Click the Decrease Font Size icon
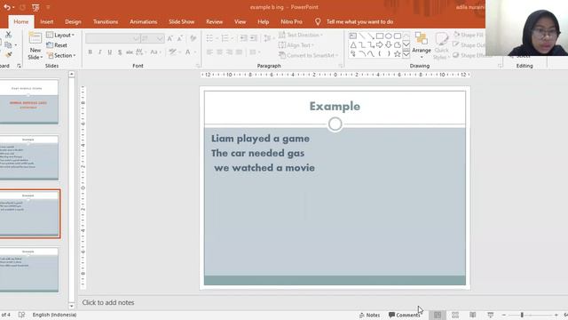This screenshot has height=320, width=568. coord(180,38)
